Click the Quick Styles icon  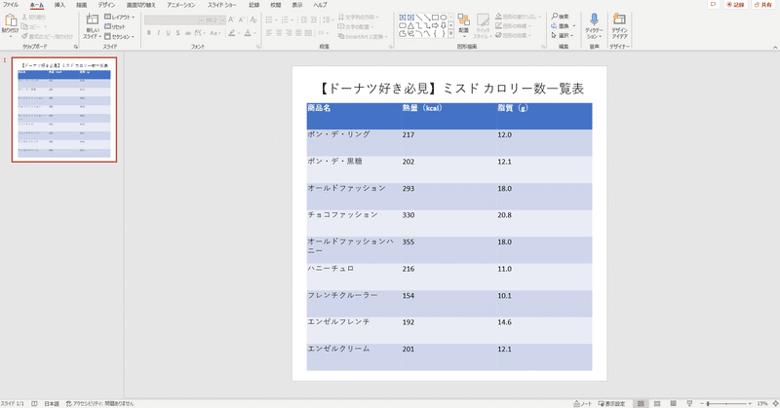coord(483,19)
